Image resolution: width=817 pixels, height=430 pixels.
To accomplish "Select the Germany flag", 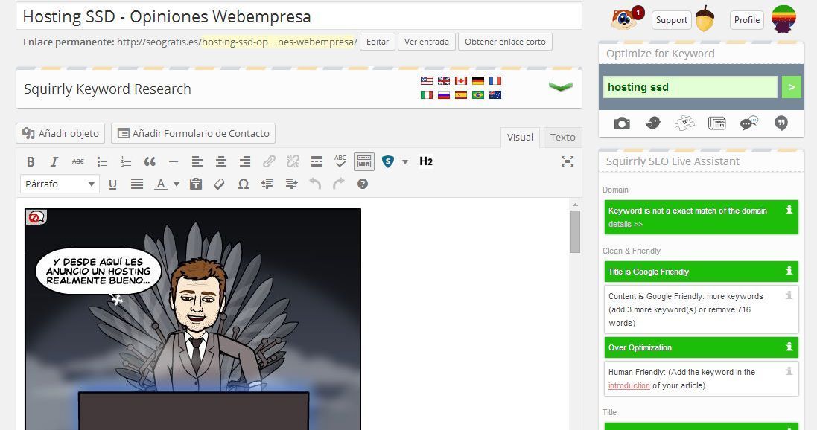I will tap(478, 80).
